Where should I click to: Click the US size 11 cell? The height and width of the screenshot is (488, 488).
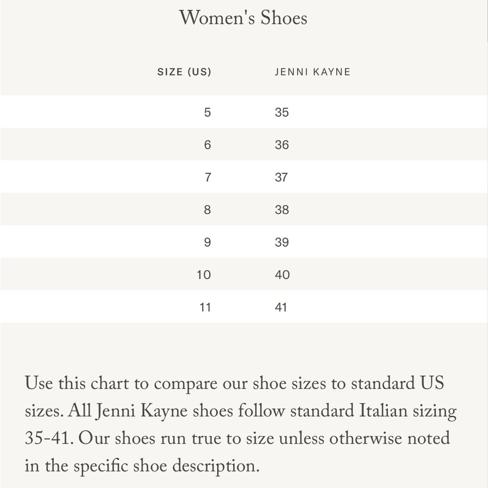point(205,307)
